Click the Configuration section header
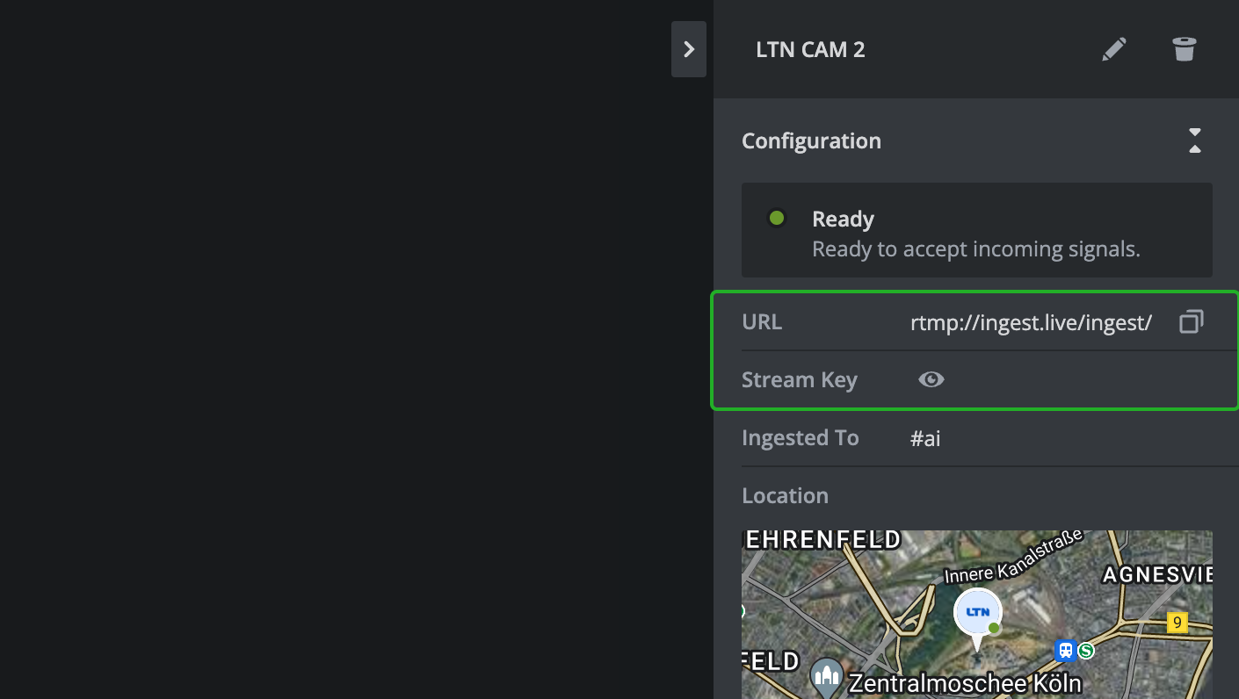The height and width of the screenshot is (699, 1239). 811,141
